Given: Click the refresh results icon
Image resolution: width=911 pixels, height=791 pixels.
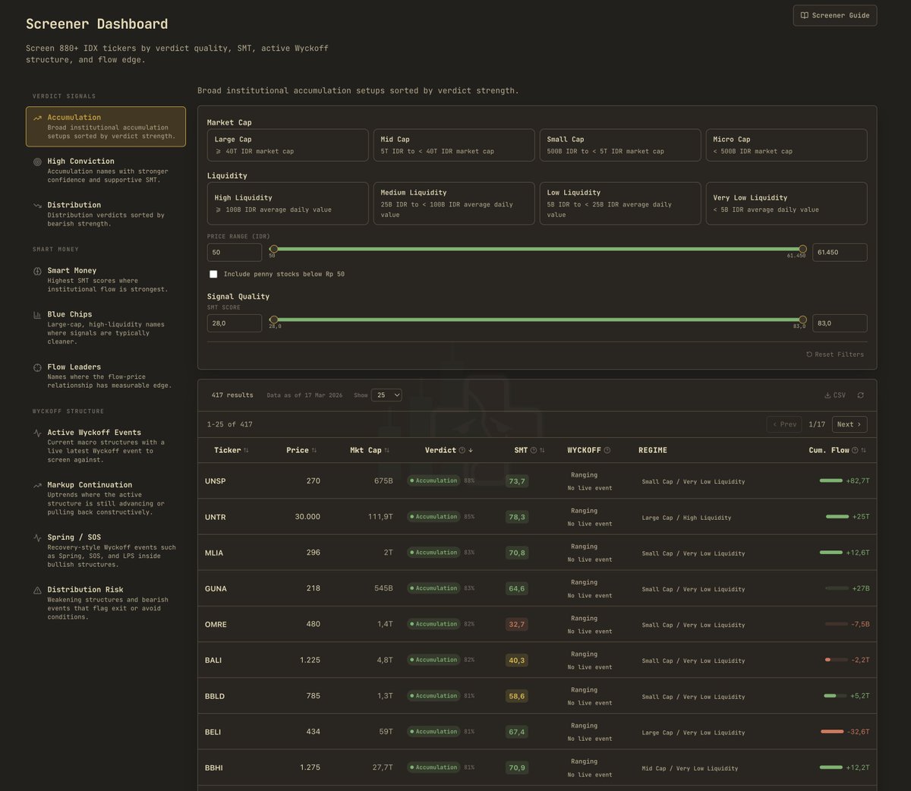Looking at the screenshot, I should coord(861,395).
